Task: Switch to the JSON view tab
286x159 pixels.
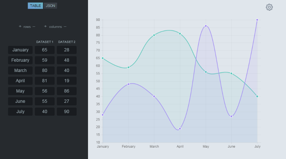Action: click(x=50, y=6)
